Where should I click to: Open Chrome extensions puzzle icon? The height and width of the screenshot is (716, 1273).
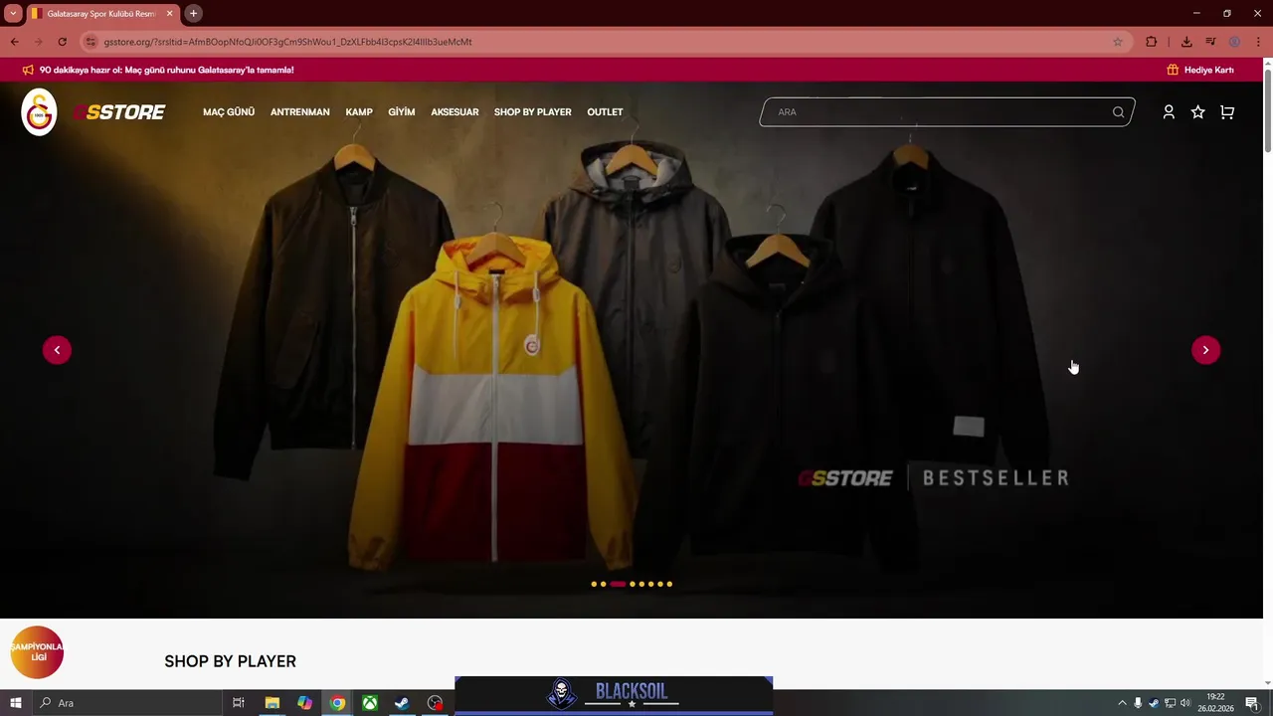1151,42
